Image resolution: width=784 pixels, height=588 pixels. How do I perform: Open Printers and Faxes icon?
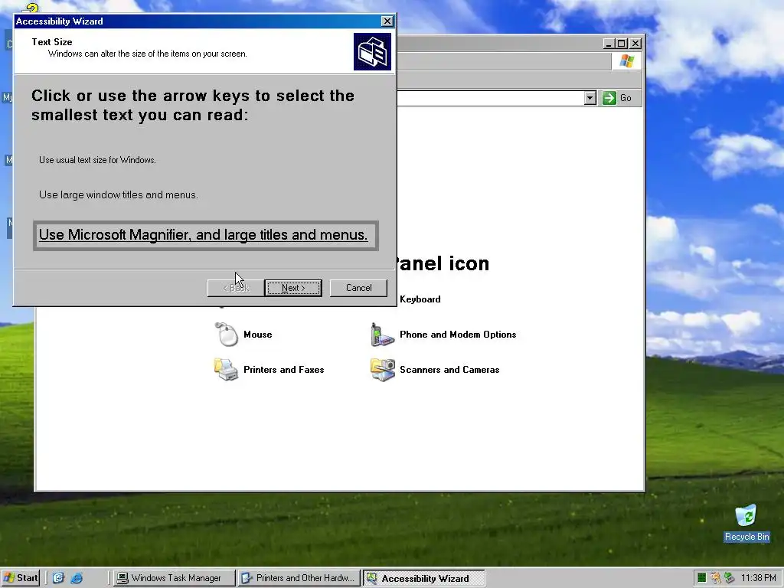(226, 370)
